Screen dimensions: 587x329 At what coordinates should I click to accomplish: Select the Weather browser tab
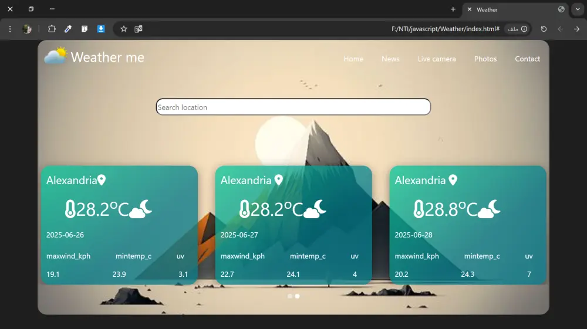pos(516,10)
